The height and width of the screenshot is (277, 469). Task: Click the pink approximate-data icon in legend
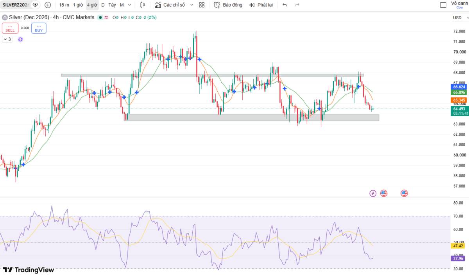pyautogui.click(x=106, y=17)
